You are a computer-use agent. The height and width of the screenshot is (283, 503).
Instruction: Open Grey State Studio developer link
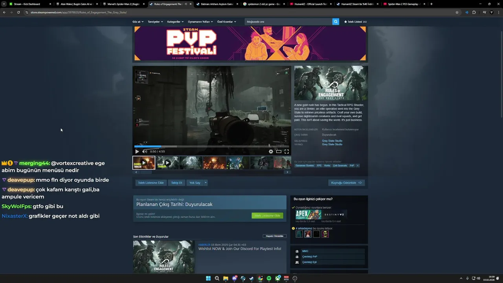click(x=332, y=141)
